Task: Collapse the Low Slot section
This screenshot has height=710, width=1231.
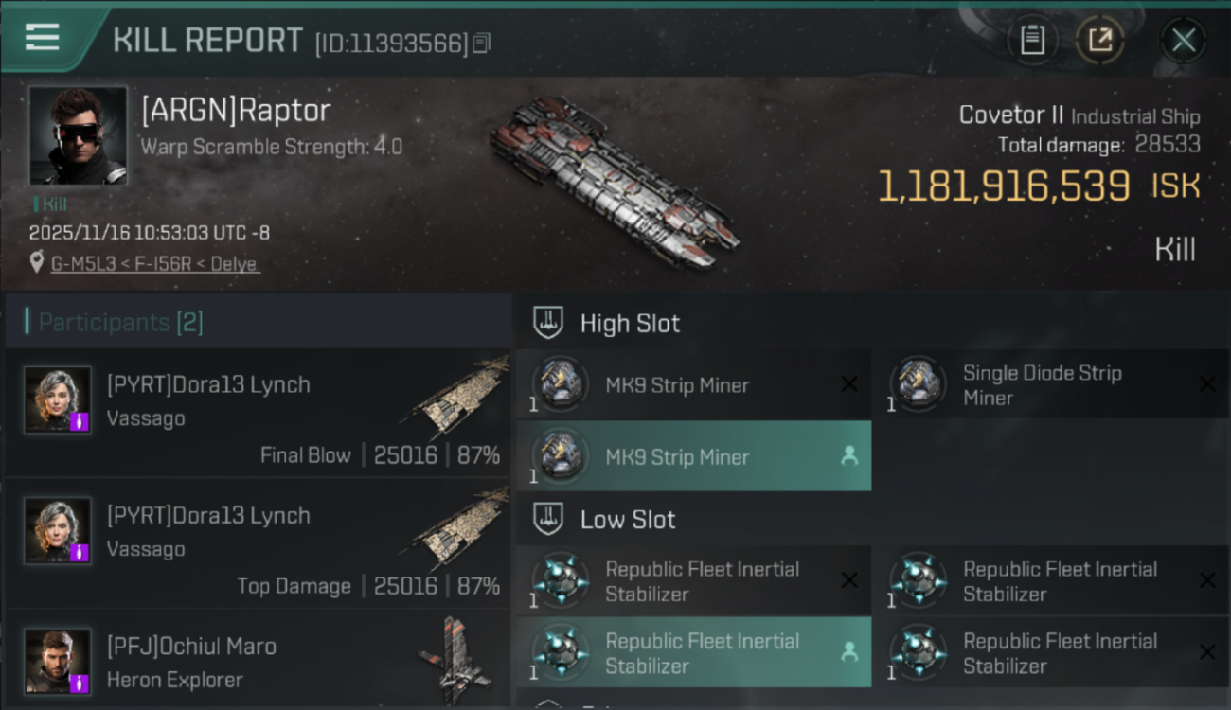Action: click(548, 519)
